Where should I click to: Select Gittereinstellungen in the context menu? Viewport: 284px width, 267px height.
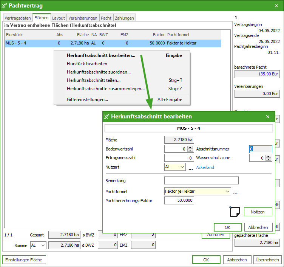pyautogui.click(x=87, y=100)
